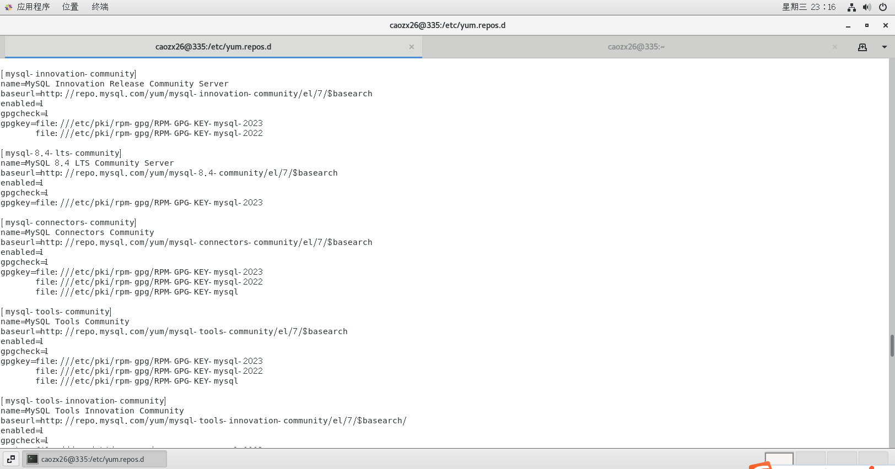The image size is (895, 469).
Task: Click the name=MySQL Tools Community line
Action: pyautogui.click(x=65, y=321)
